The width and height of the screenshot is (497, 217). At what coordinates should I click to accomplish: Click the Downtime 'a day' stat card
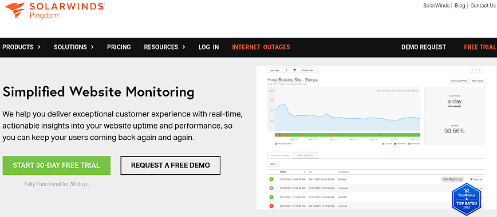coord(455,101)
